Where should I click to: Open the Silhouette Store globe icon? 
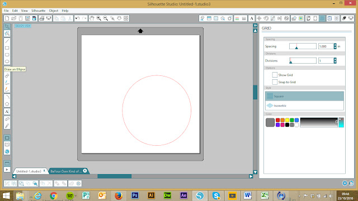7,151
